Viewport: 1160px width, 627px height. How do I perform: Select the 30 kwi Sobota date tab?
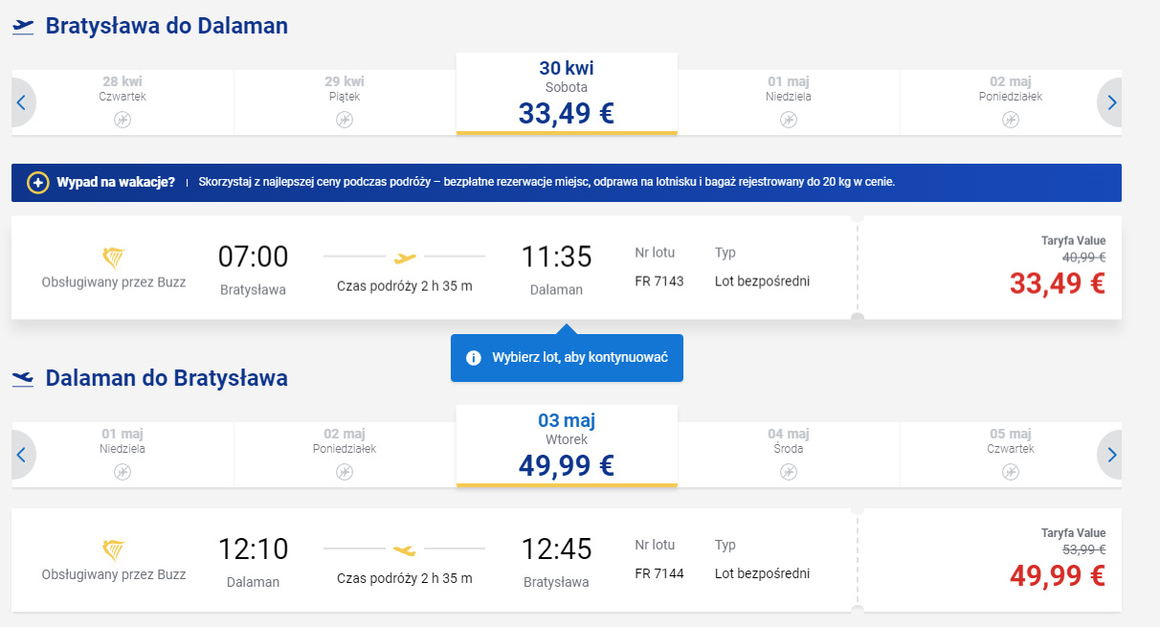567,94
